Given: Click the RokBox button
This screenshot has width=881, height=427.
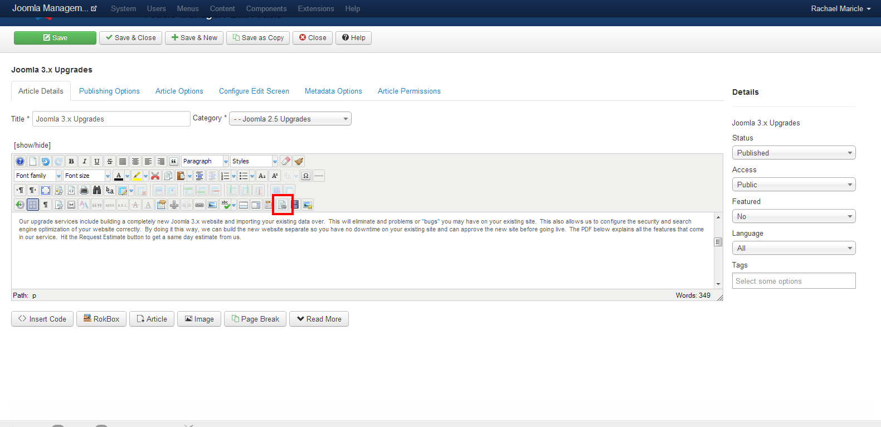Looking at the screenshot, I should click(101, 319).
